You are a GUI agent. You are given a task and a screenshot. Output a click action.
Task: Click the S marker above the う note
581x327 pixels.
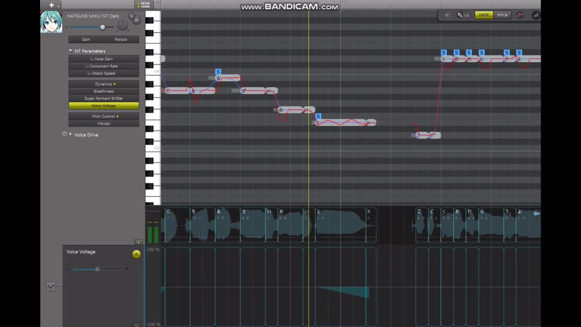point(507,53)
